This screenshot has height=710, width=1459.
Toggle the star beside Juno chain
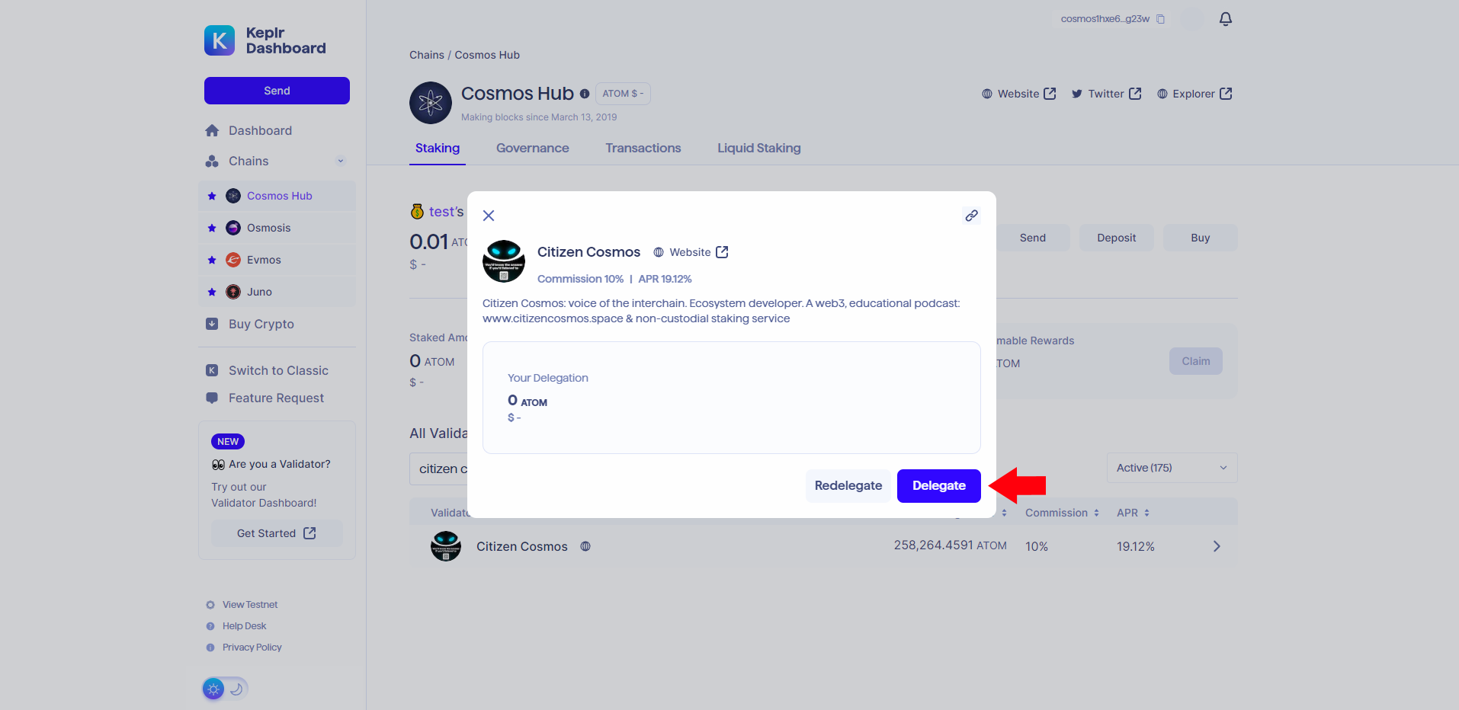[212, 292]
